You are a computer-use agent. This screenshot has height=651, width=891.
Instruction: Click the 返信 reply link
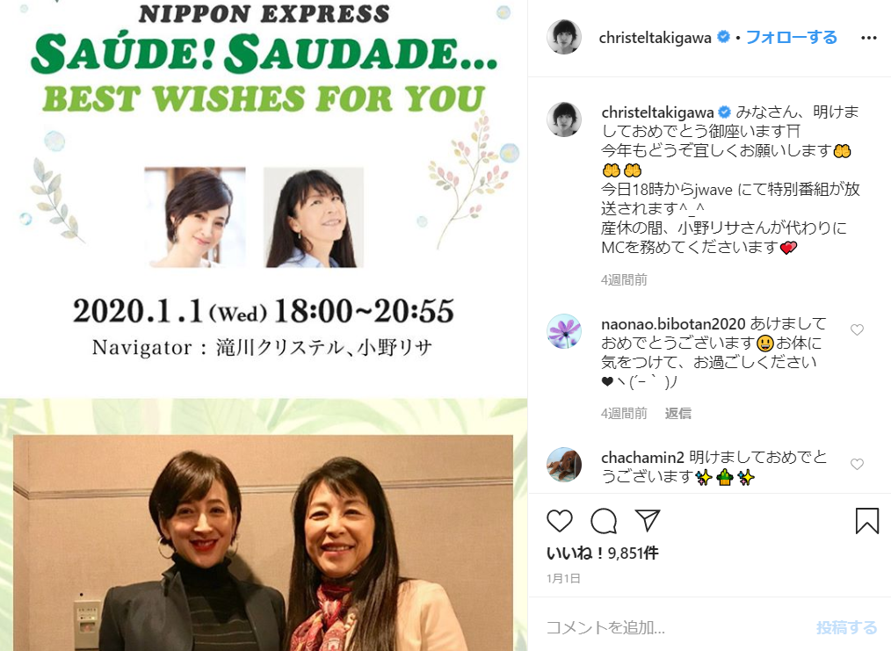tap(677, 414)
